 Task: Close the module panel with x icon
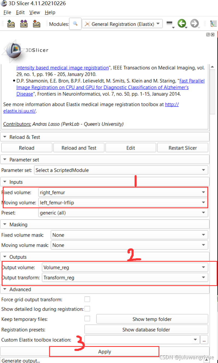coord(213,35)
